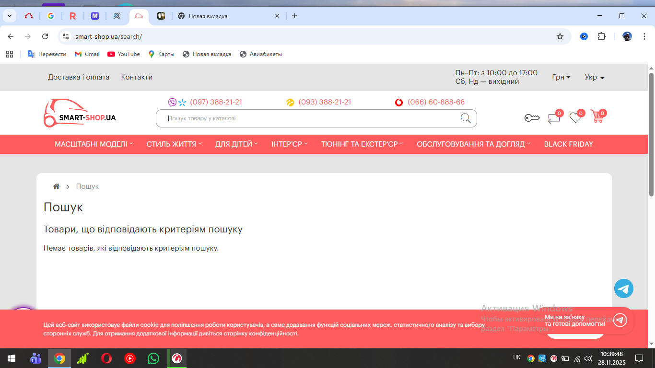Open the Black Friday menu item
Screen dimensions: 655x368
tap(568, 144)
